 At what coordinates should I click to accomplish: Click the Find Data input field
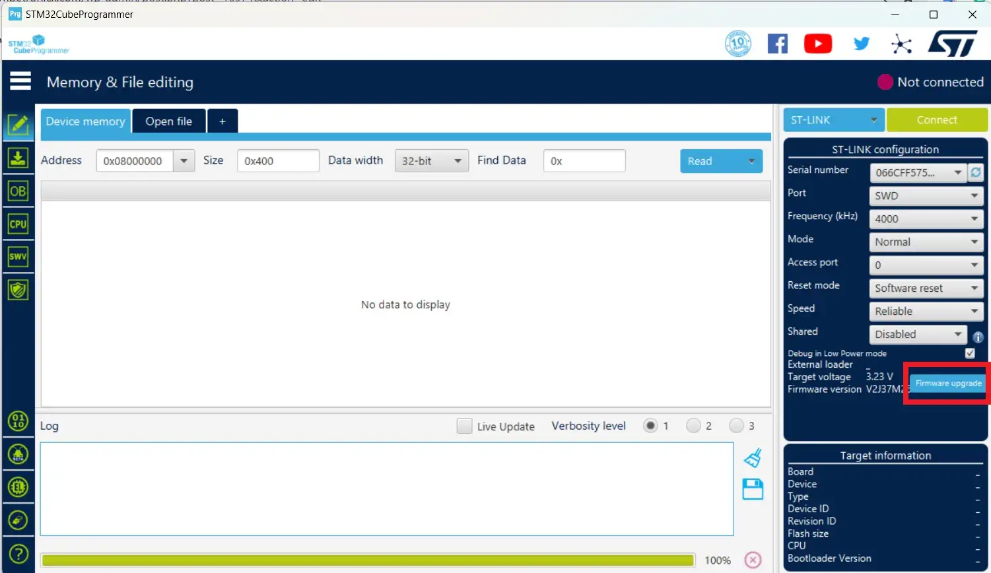pos(584,160)
